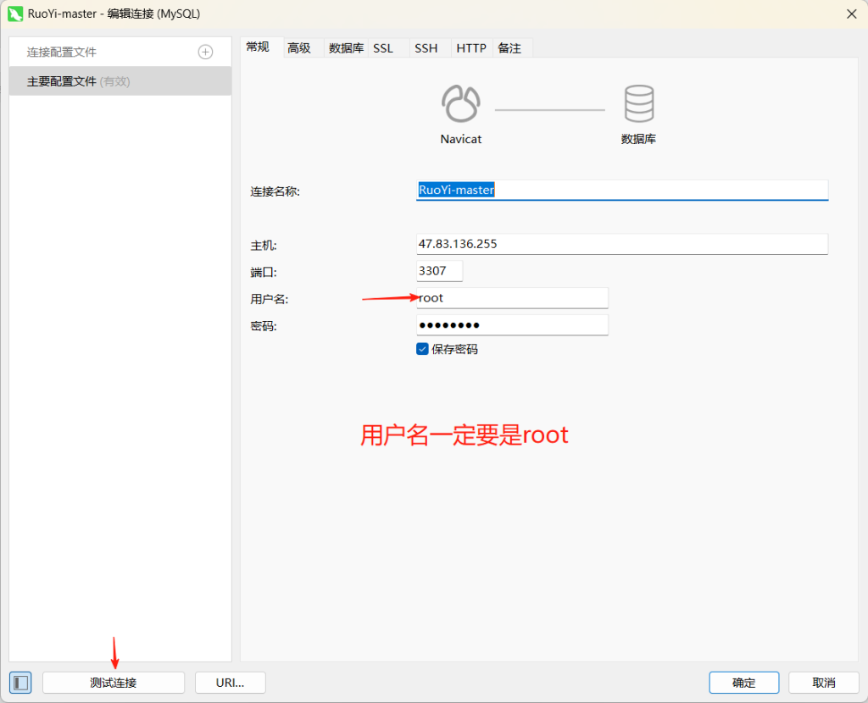Click the 密码 password field

click(x=512, y=324)
